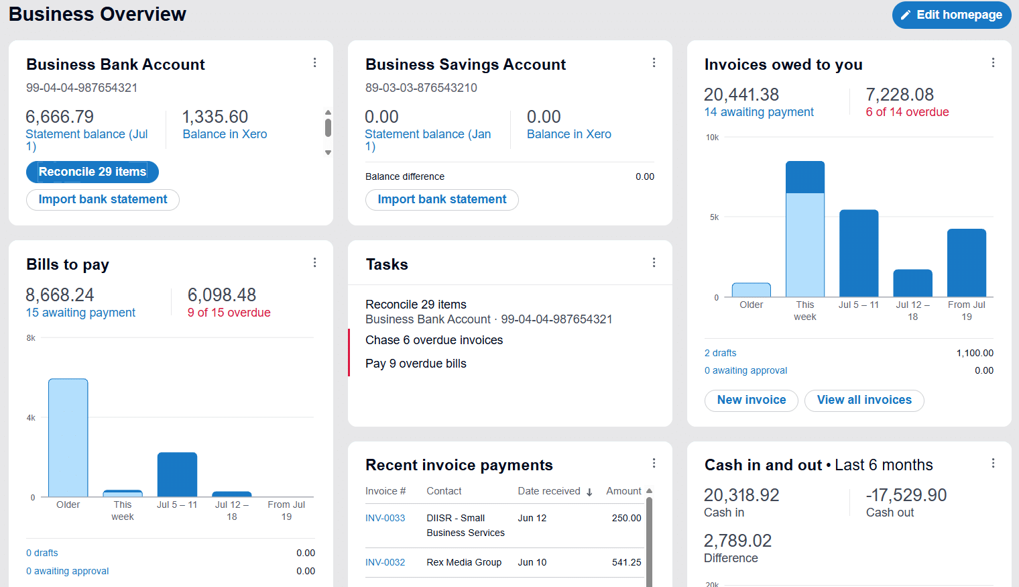Open invoice INV-0033
1019x587 pixels.
[385, 518]
